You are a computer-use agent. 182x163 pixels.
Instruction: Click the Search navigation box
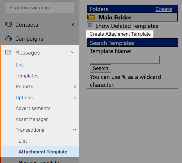[x=39, y=7]
